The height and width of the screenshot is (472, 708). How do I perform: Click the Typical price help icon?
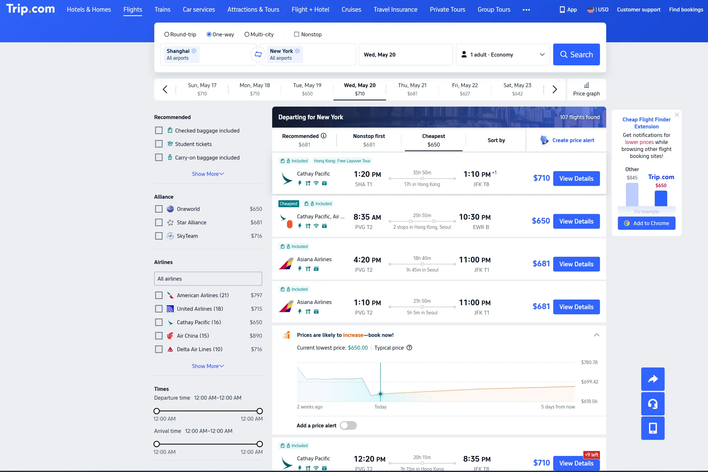(x=409, y=348)
